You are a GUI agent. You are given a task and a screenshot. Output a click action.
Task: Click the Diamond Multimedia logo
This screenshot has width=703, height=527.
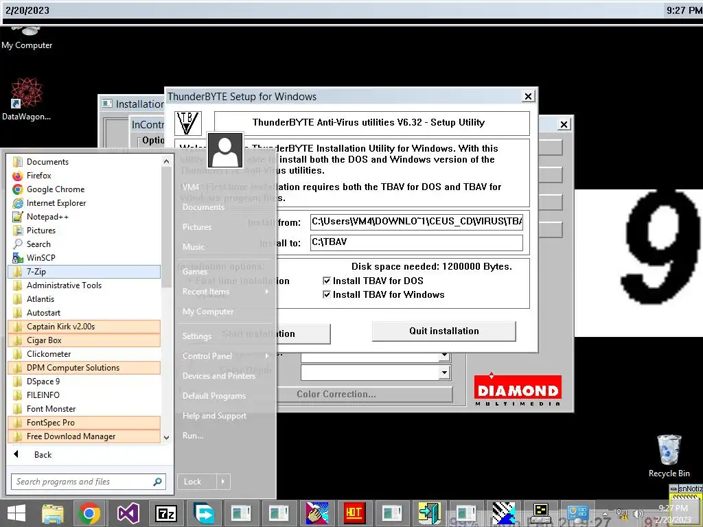tap(518, 390)
